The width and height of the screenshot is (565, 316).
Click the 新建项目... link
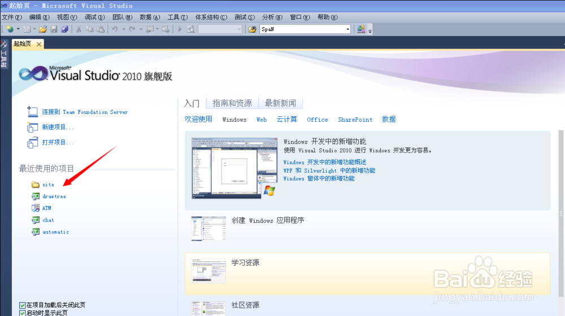click(58, 127)
